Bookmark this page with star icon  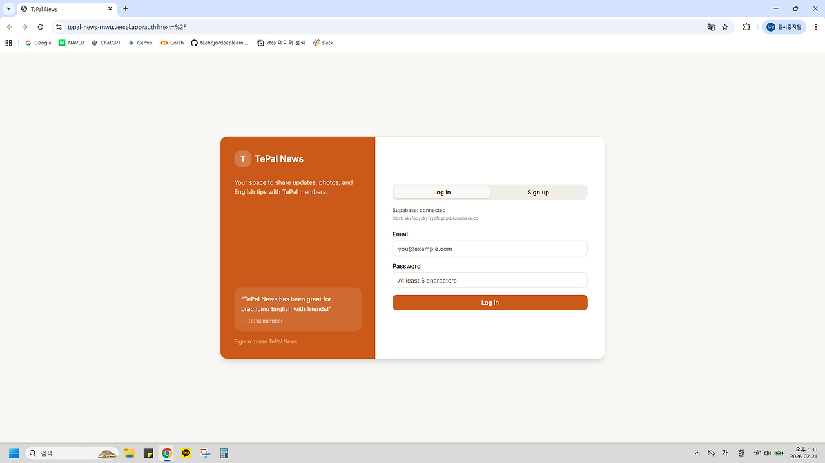coord(725,27)
